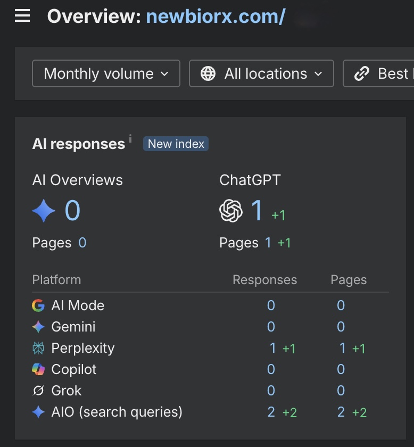Click the Pages column header
Viewport: 414px width, 447px height.
pyautogui.click(x=349, y=280)
